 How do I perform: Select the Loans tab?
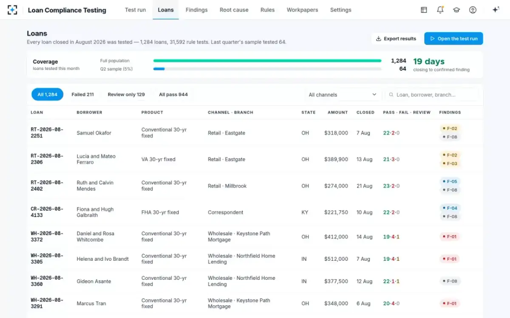pos(166,10)
